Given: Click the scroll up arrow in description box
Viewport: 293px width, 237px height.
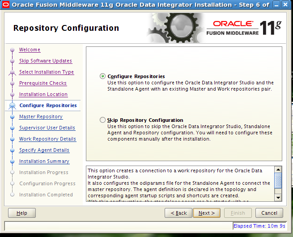Looking at the screenshot, I should (278, 170).
